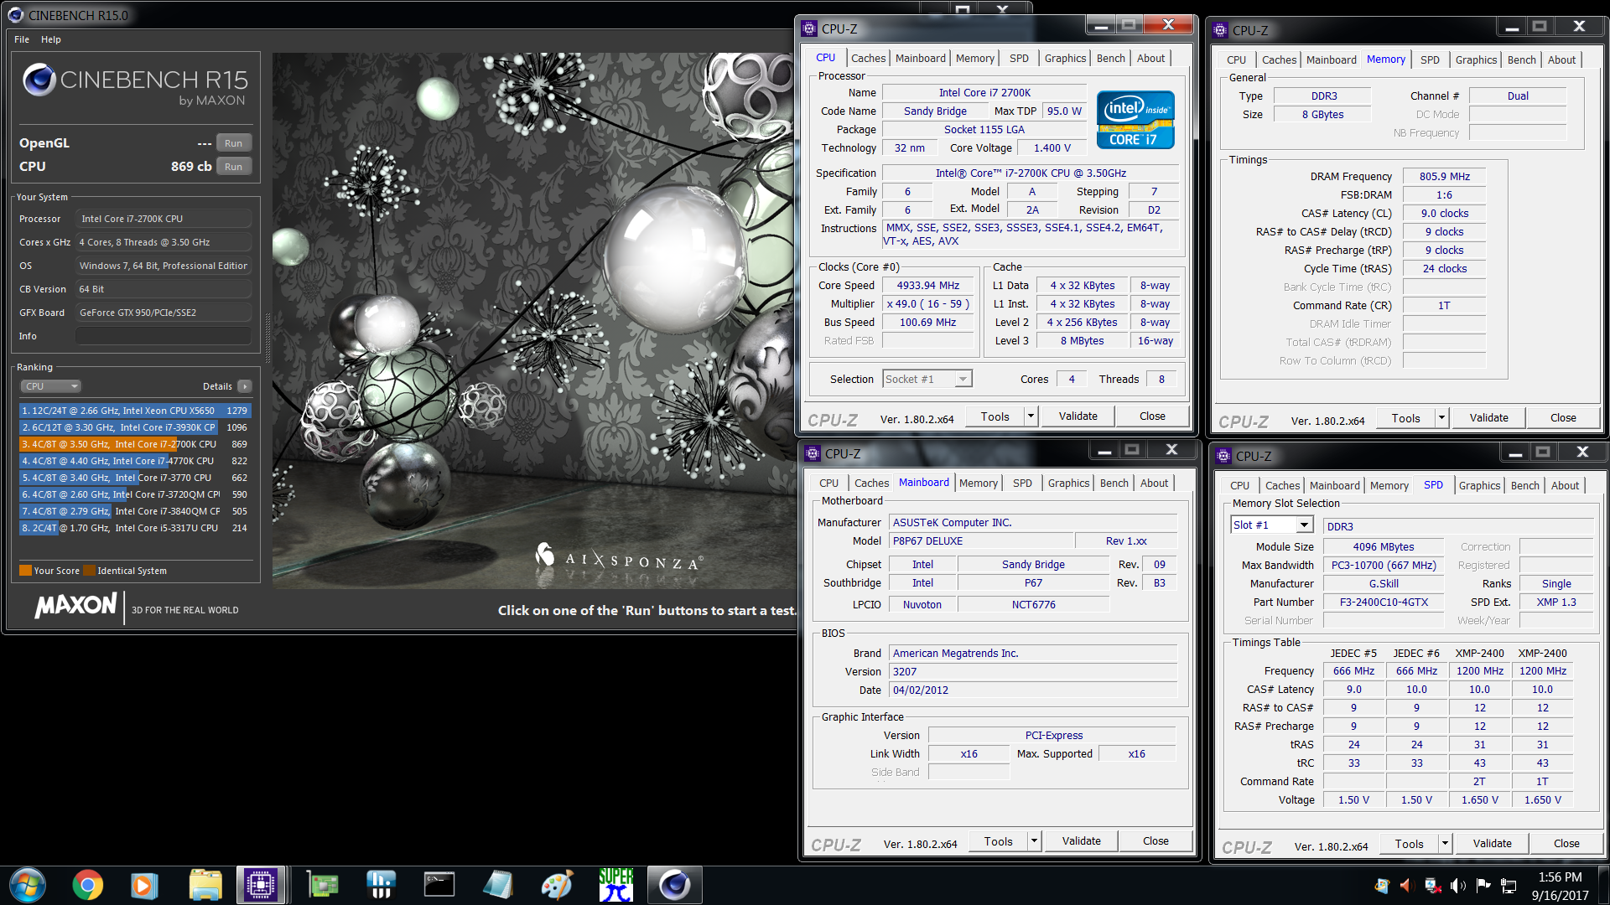Click the network tray icon
The height and width of the screenshot is (905, 1610).
(x=1509, y=886)
